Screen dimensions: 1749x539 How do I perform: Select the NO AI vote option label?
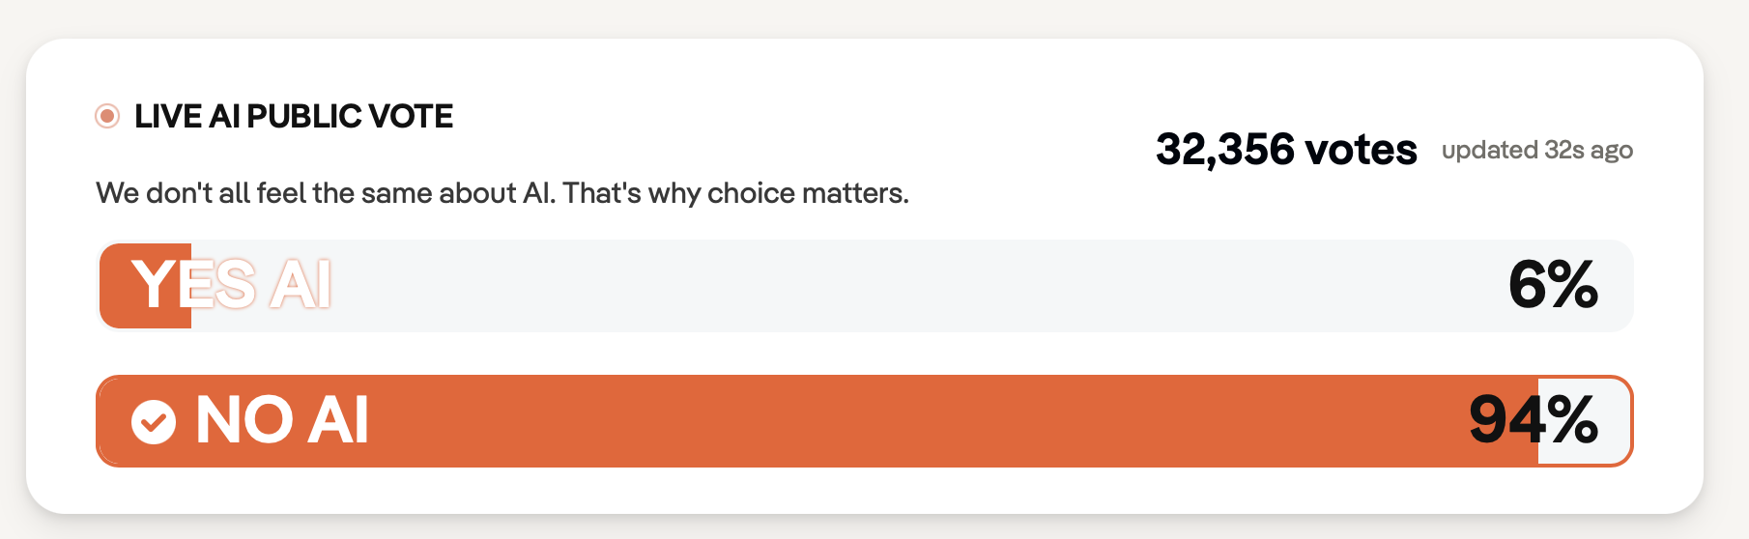282,421
